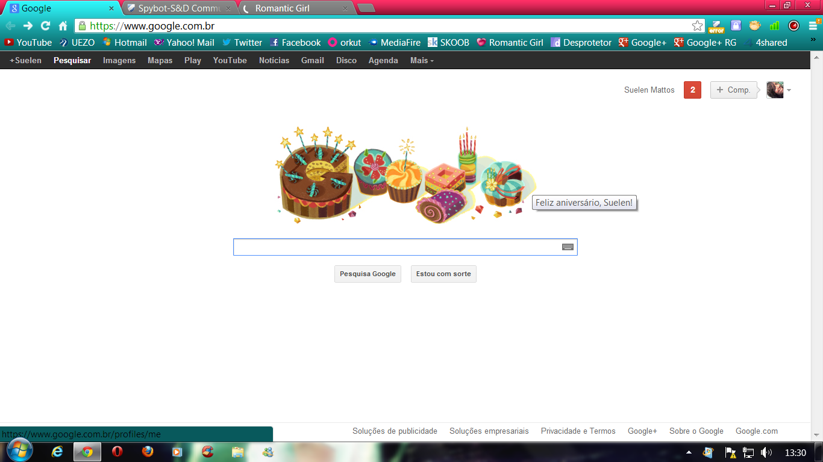Click the orange pufferfish extension icon
The height and width of the screenshot is (462, 823).
(x=755, y=26)
